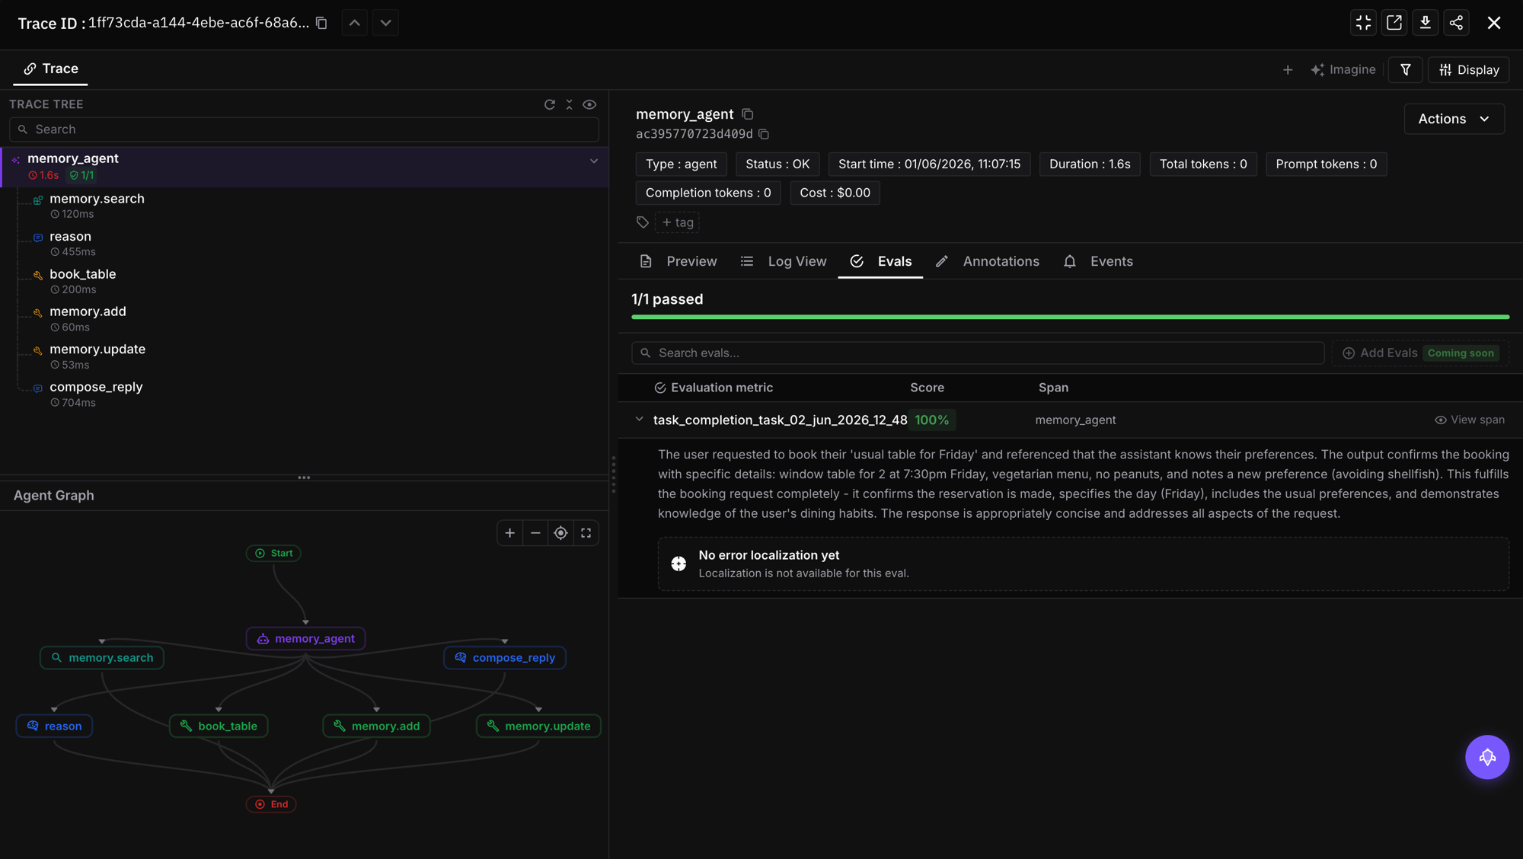This screenshot has width=1523, height=859.
Task: Select the memory.search span
Action: point(305,206)
